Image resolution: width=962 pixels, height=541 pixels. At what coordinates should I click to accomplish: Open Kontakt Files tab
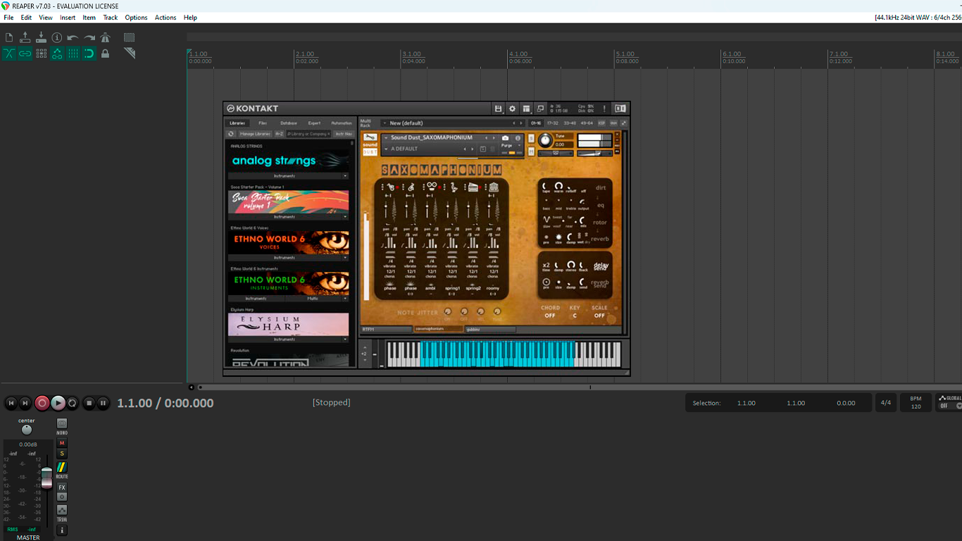pos(263,123)
